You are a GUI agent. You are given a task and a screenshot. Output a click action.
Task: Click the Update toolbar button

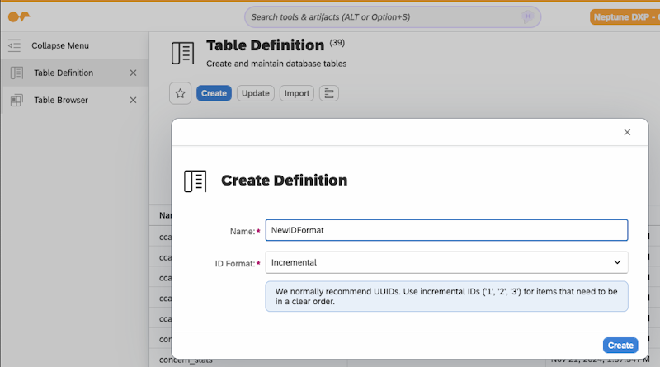(x=256, y=93)
